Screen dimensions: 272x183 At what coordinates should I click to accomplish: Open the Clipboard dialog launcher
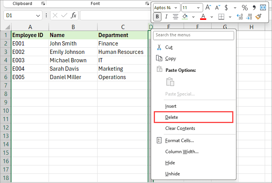[x=43, y=3]
